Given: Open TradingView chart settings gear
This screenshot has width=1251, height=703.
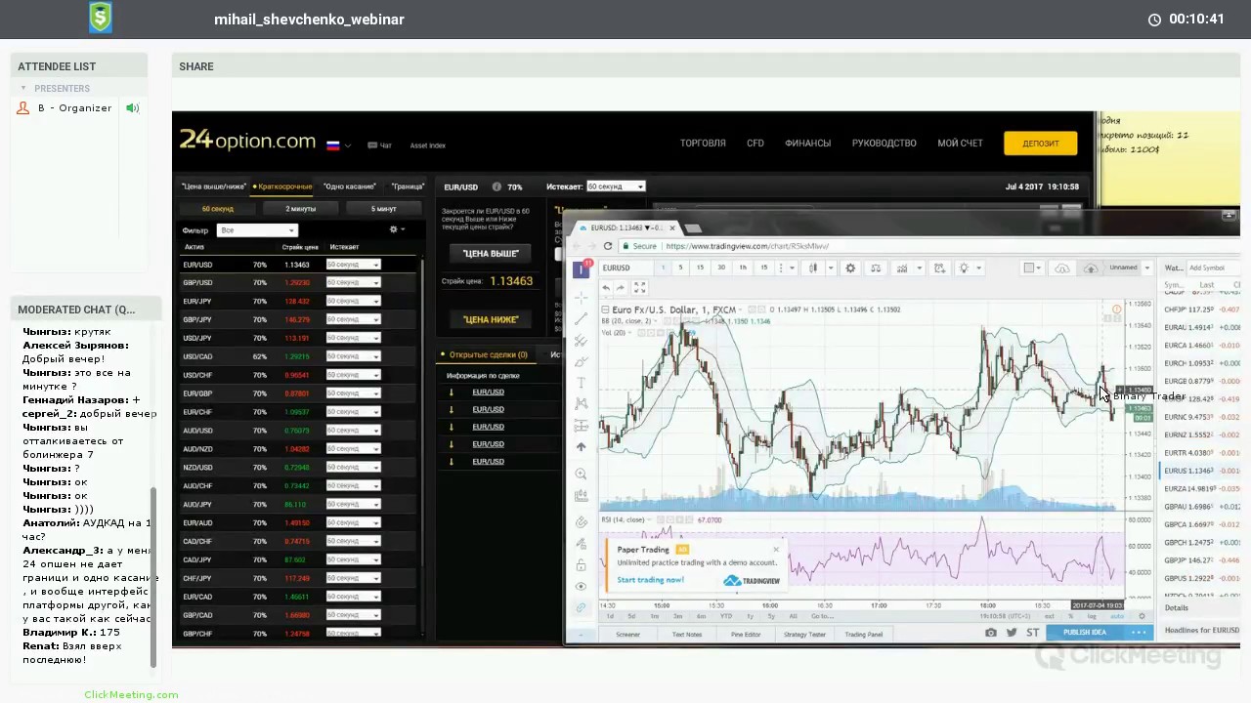Looking at the screenshot, I should [x=850, y=268].
